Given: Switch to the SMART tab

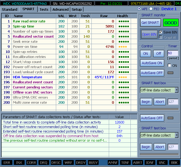Looking at the screenshot, I should click(x=28, y=9).
